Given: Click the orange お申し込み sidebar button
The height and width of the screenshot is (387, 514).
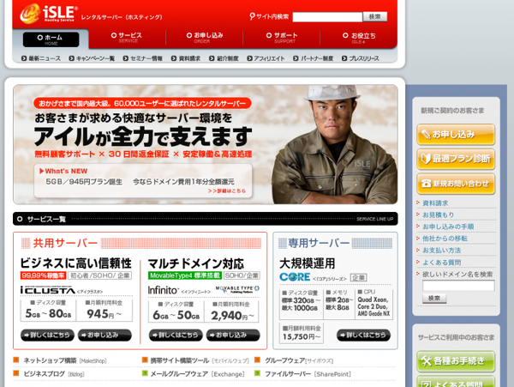Looking at the screenshot, I should (x=456, y=134).
